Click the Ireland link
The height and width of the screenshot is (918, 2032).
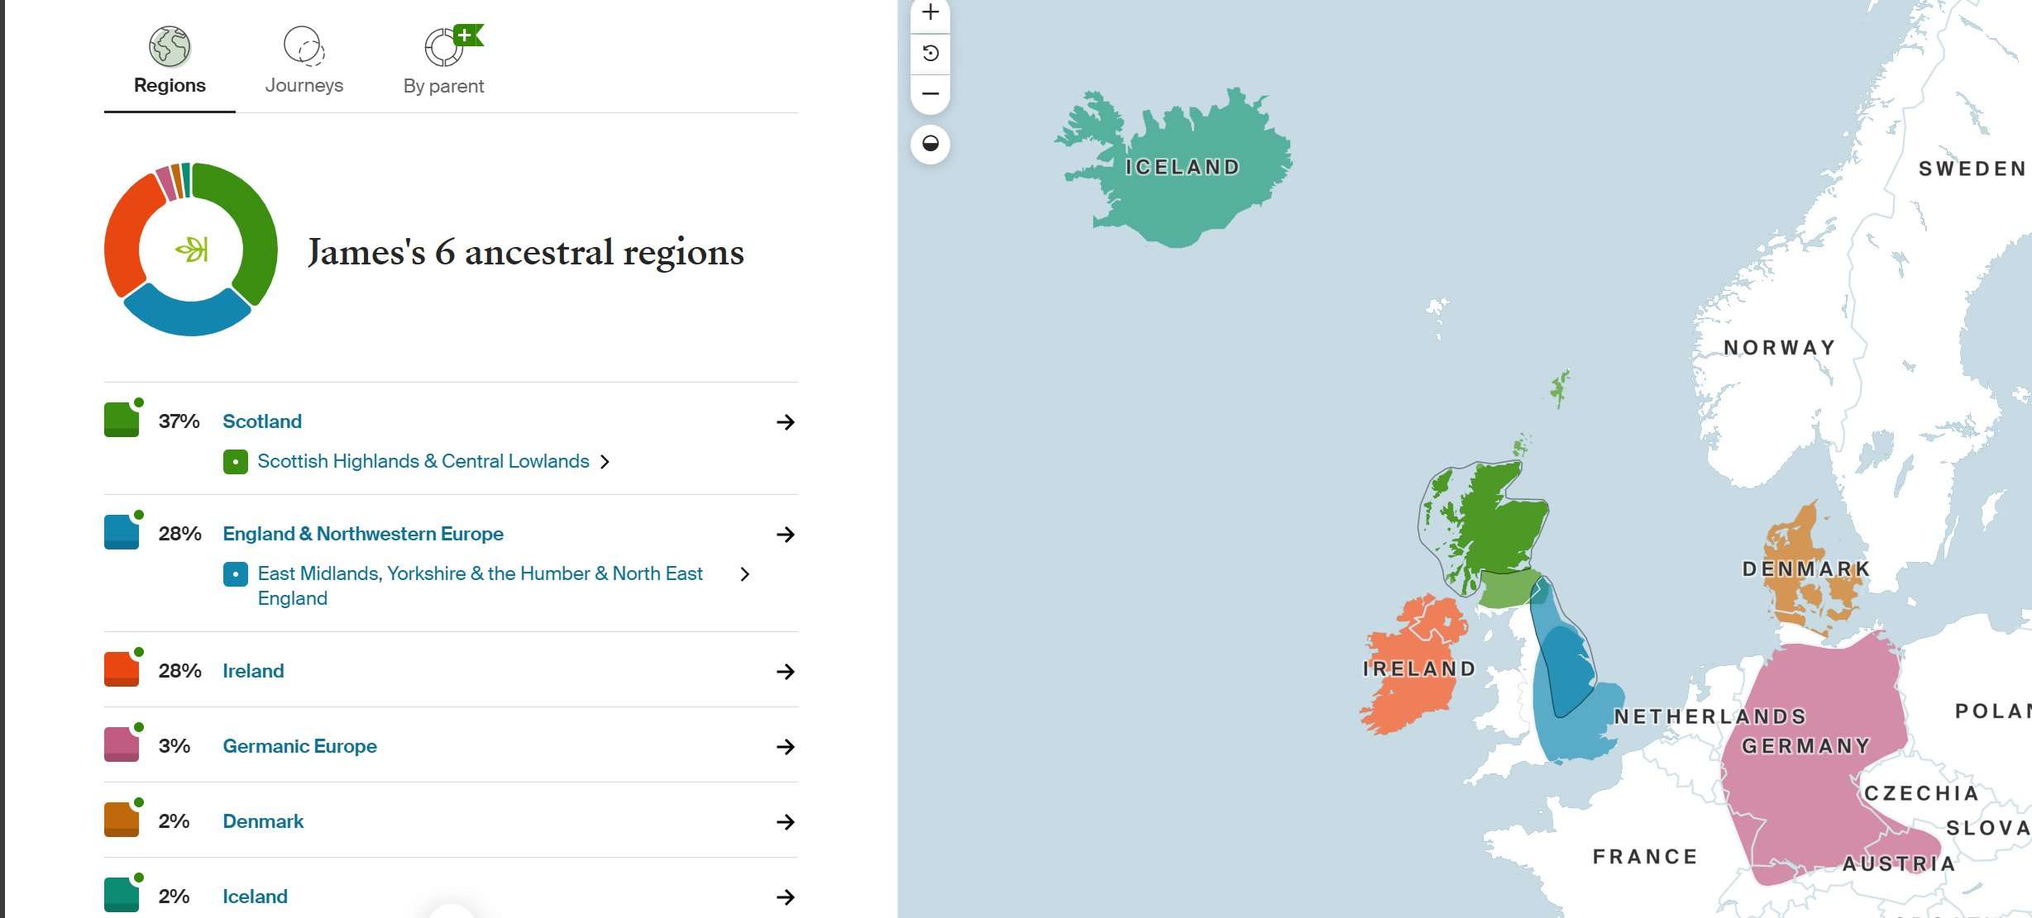[253, 671]
